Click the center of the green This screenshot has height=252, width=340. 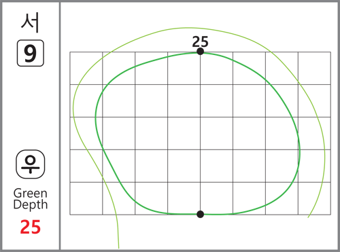coord(200,133)
